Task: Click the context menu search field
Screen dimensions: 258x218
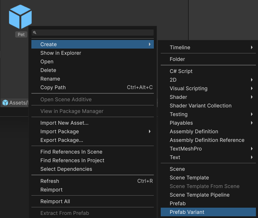Action: point(92,32)
